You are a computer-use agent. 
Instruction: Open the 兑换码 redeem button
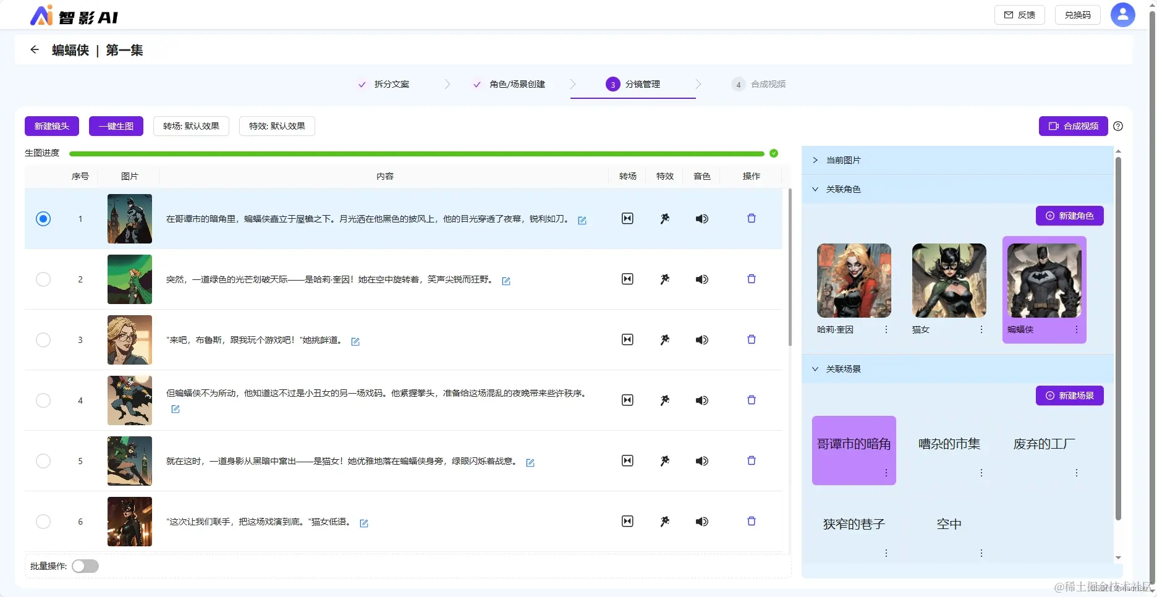[1078, 15]
